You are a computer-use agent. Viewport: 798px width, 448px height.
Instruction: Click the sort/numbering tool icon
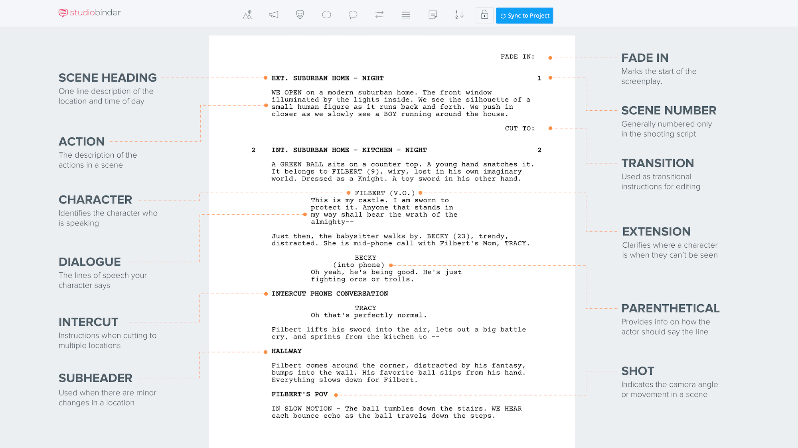(459, 15)
